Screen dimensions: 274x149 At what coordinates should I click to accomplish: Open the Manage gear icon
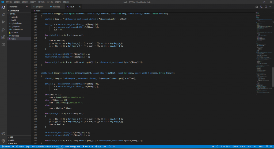pos(3,141)
